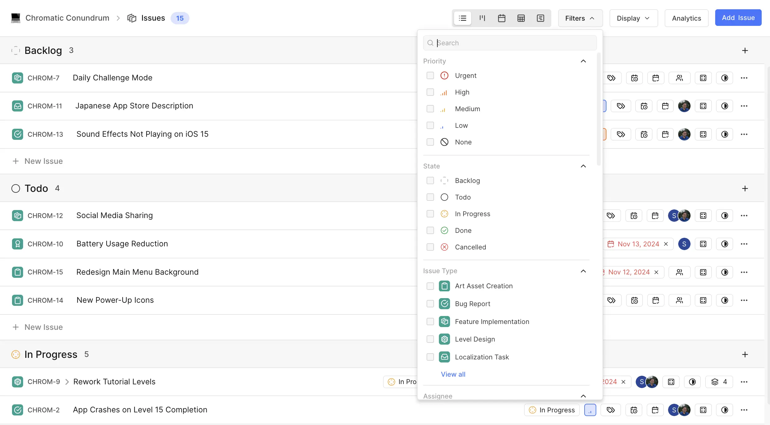
Task: Click the Filters dropdown button
Action: point(580,18)
